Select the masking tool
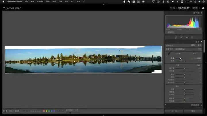 point(192,37)
